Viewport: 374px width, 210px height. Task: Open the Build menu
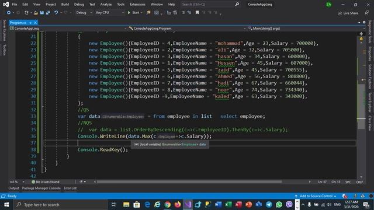65,4
